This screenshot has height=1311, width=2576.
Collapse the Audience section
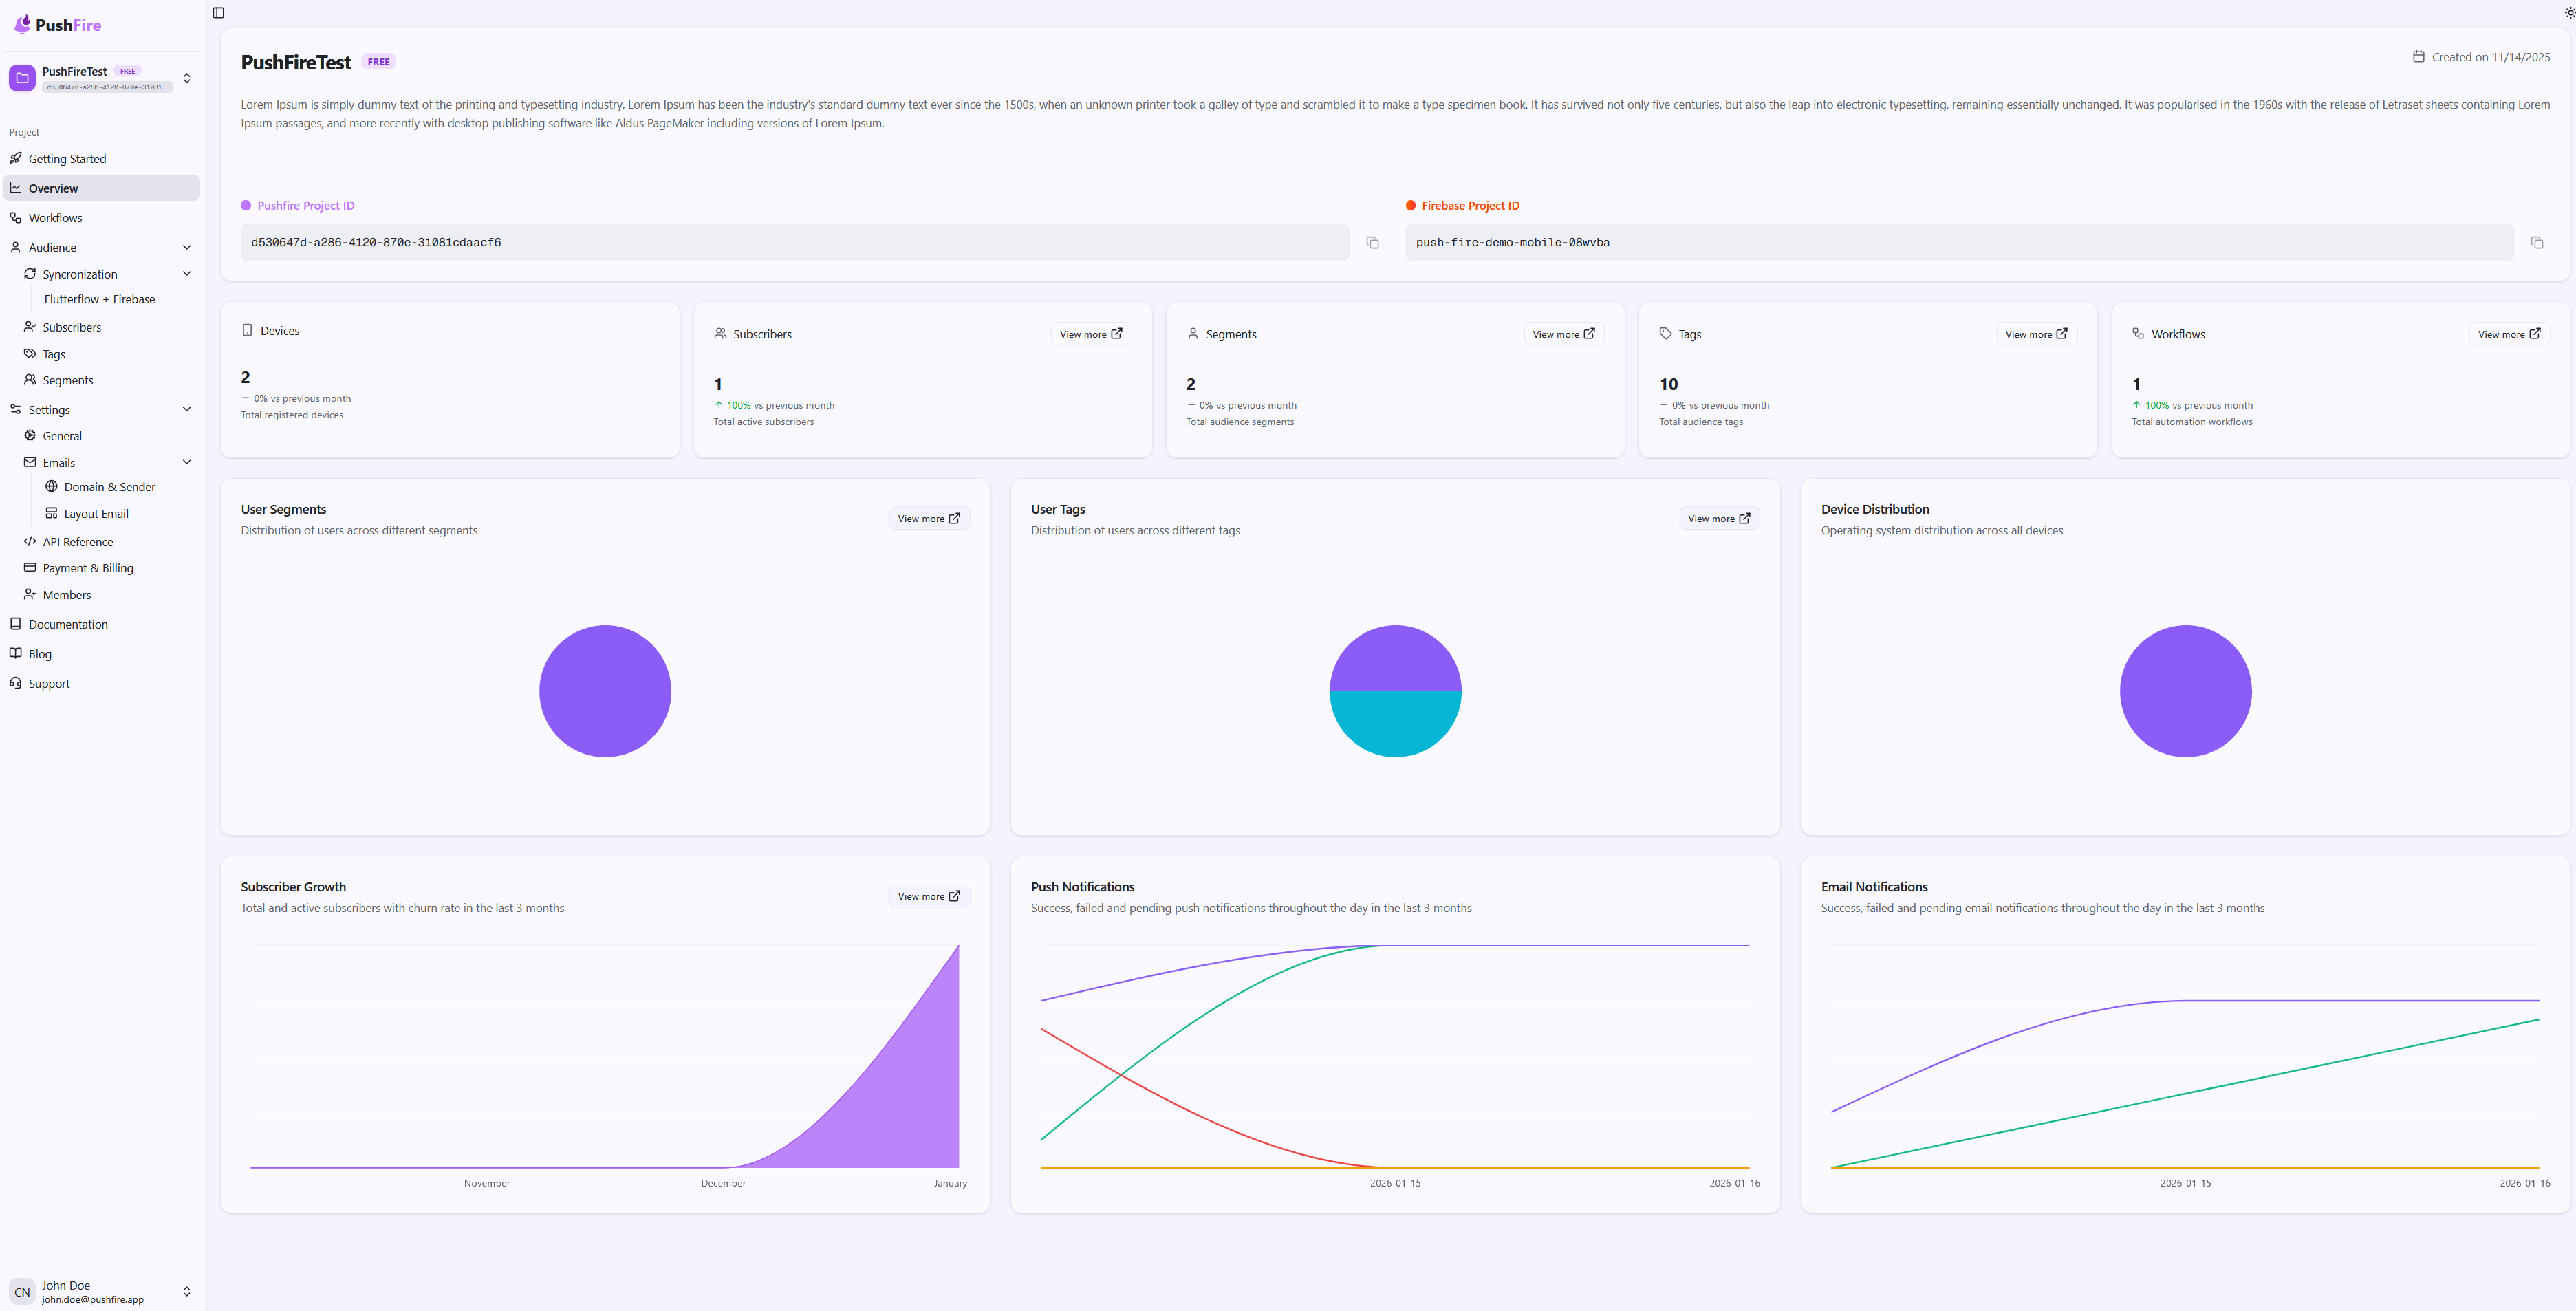click(x=186, y=247)
